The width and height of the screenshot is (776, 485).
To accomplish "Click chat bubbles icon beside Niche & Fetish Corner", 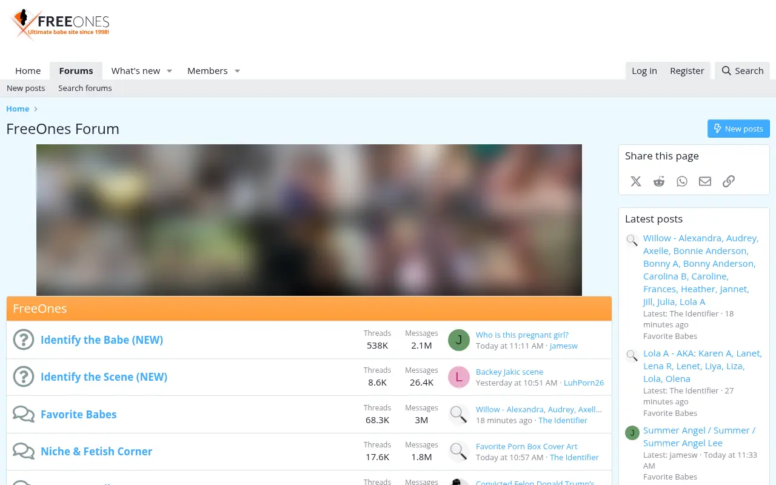I will [x=24, y=451].
